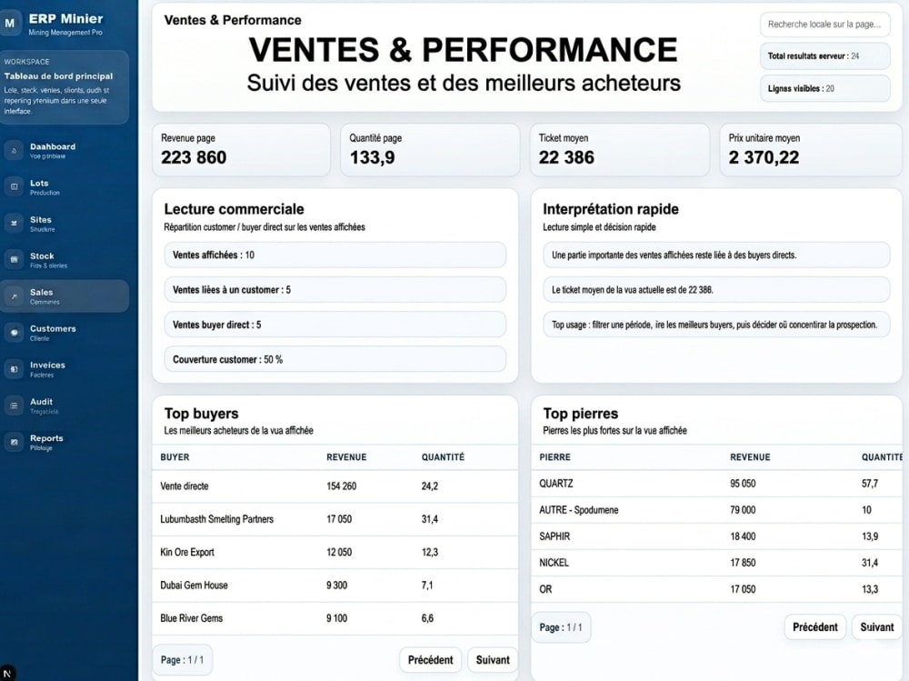Click the SAPHIR row

(716, 536)
